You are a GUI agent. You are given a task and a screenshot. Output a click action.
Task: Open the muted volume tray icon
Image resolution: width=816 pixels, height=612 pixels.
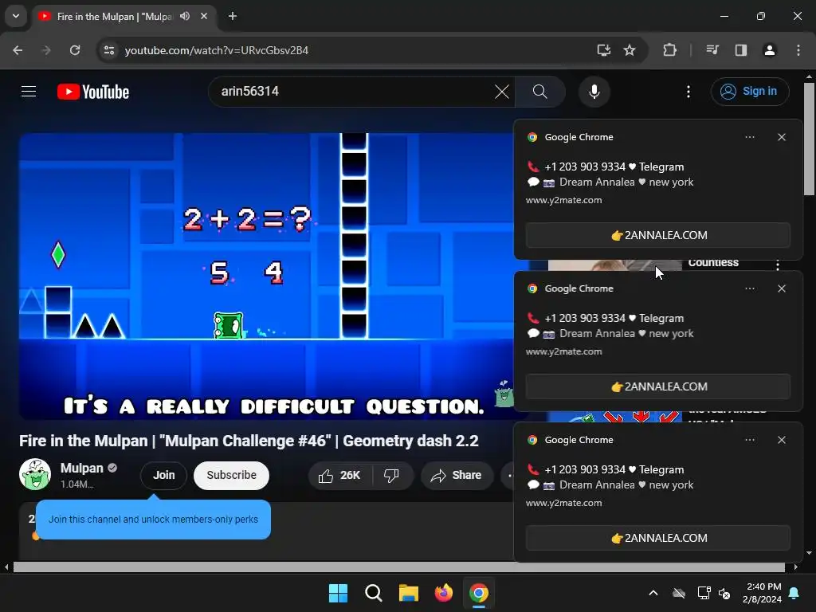coord(724,593)
